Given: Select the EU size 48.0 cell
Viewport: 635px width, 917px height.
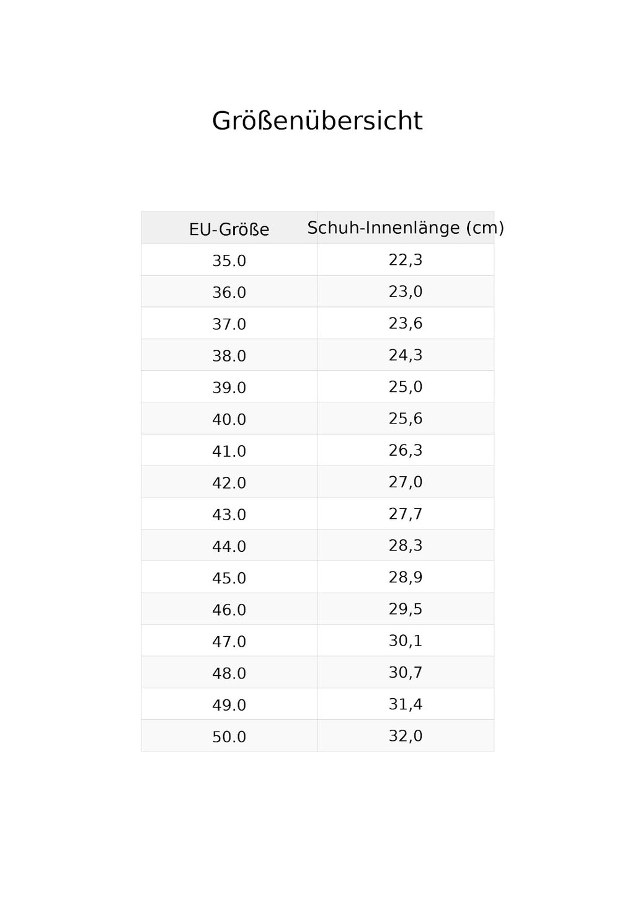Looking at the screenshot, I should [229, 672].
